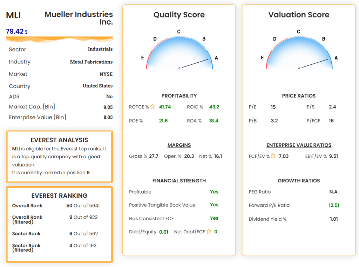Click the Country value 'United States'
The height and width of the screenshot is (267, 359).
[97, 86]
